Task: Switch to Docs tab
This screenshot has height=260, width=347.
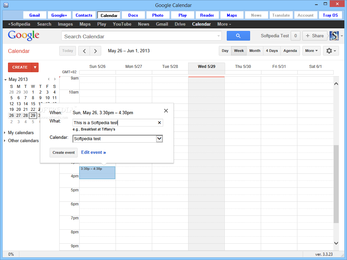Action: [x=133, y=15]
